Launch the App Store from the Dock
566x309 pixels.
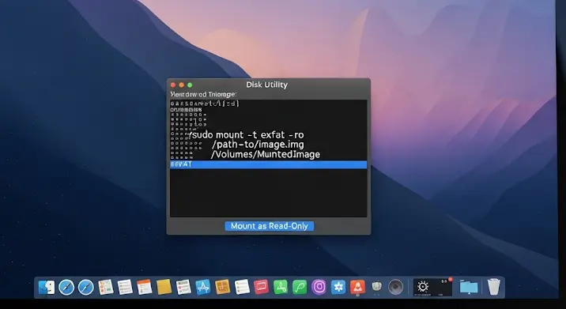[203, 288]
